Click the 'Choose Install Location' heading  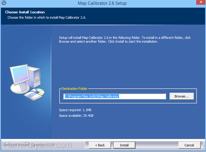[x=25, y=12]
